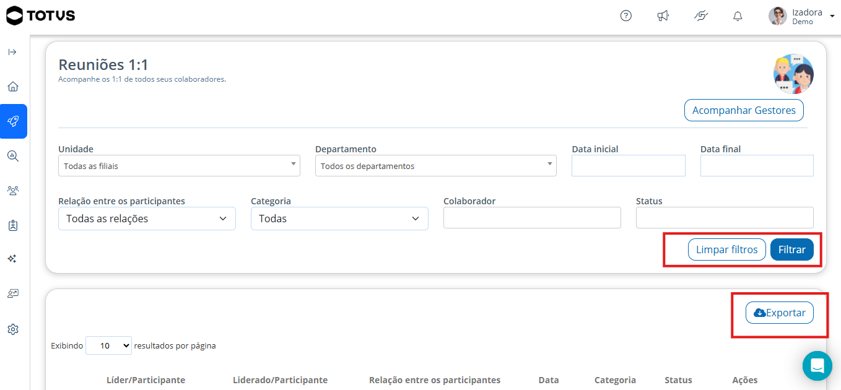Click the Data column header
This screenshot has width=841, height=390.
point(549,380)
